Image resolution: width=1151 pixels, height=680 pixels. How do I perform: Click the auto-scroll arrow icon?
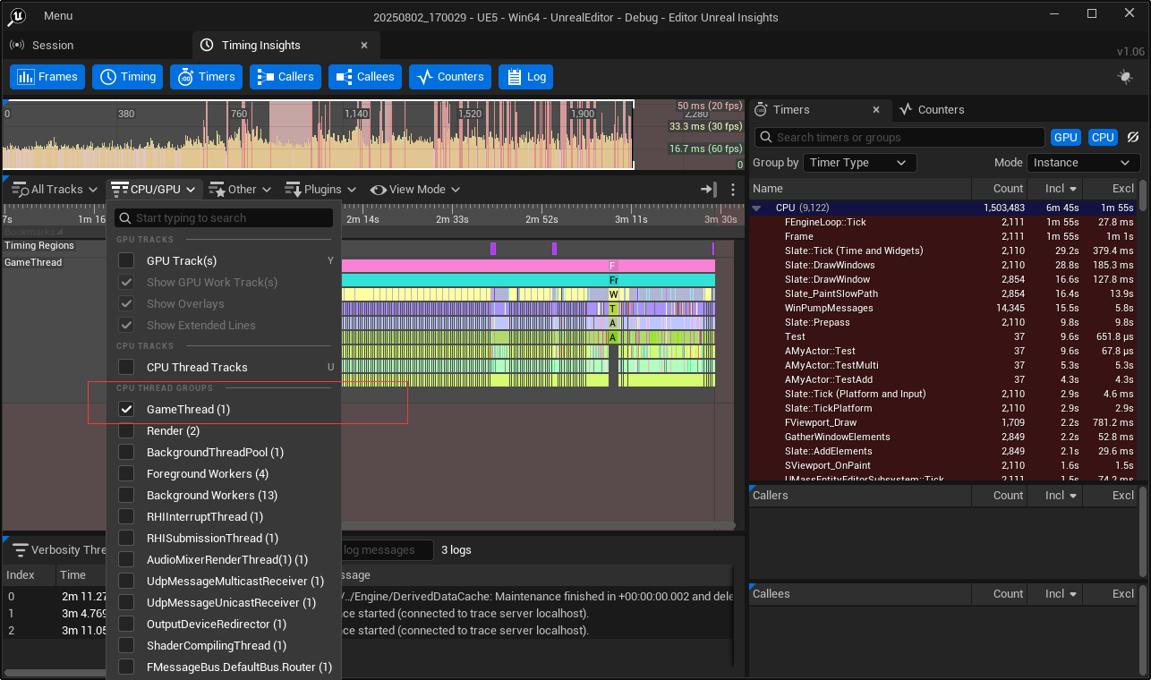709,190
